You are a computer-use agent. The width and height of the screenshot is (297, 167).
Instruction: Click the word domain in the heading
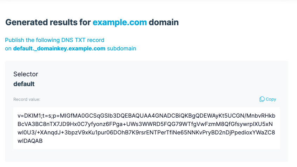tap(164, 23)
